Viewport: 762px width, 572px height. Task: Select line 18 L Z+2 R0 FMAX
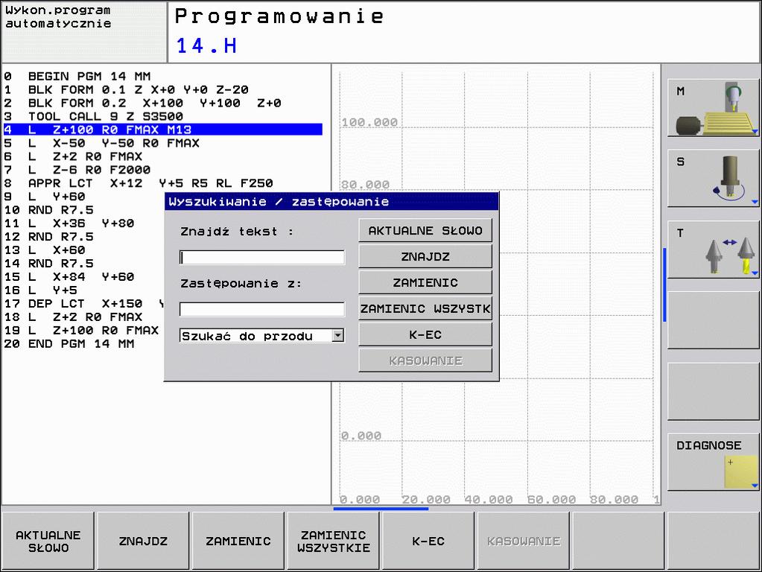pos(74,317)
